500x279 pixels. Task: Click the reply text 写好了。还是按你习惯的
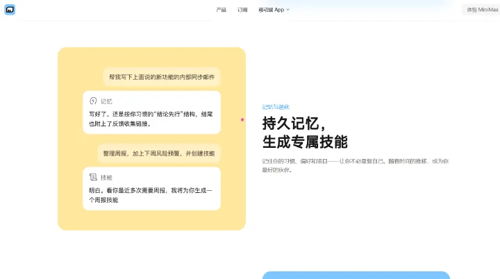(x=151, y=119)
